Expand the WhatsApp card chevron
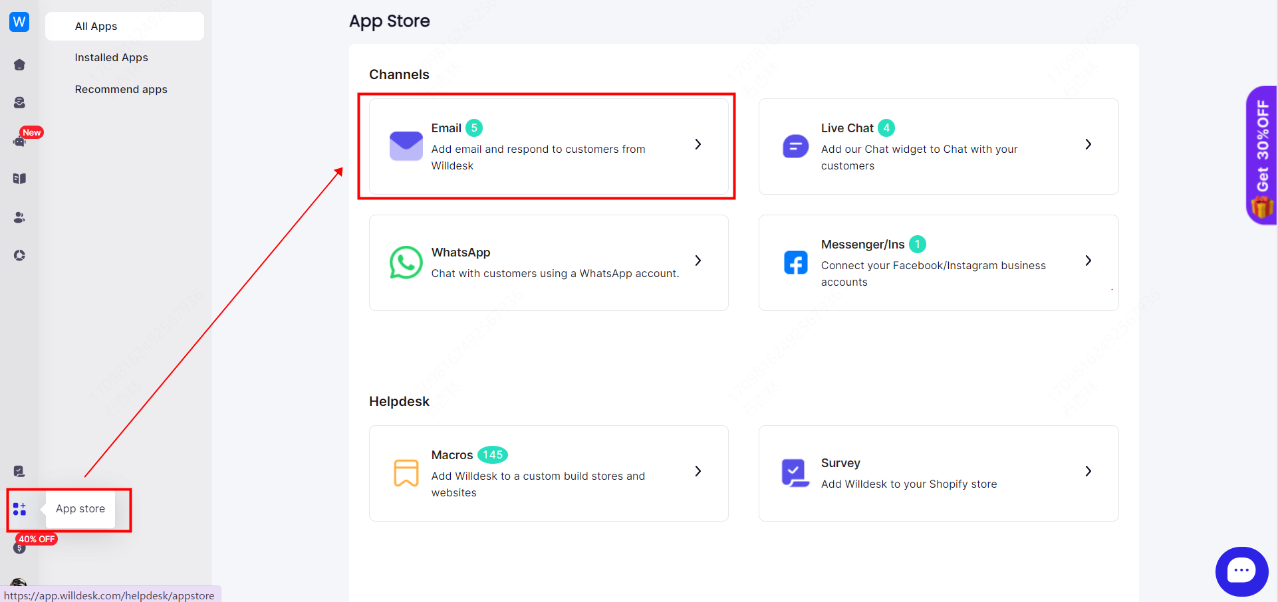1278x602 pixels. pyautogui.click(x=698, y=260)
